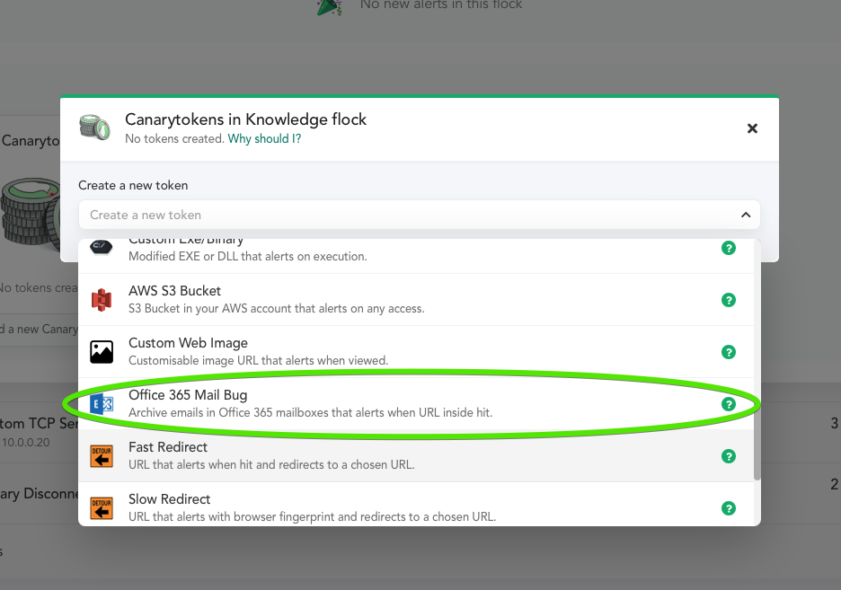
Task: Open help for AWS S3 Bucket token
Action: tap(729, 300)
